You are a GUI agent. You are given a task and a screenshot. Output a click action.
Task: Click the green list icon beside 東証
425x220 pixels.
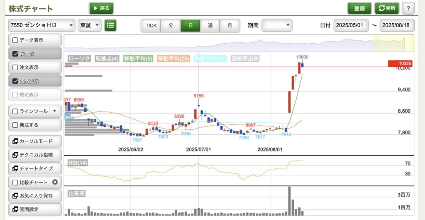(110, 25)
